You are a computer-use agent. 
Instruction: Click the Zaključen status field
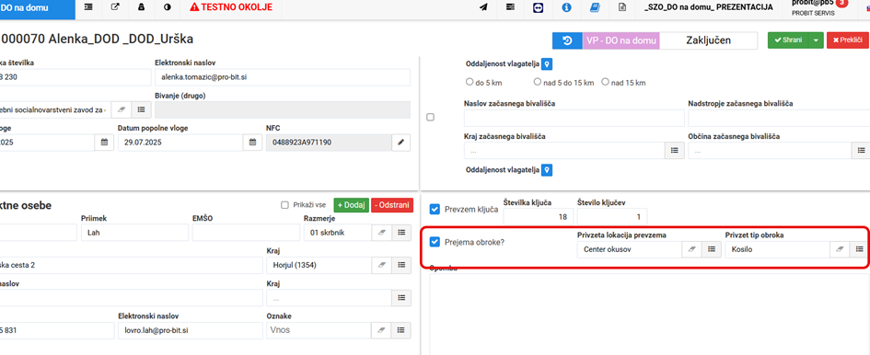tap(709, 40)
